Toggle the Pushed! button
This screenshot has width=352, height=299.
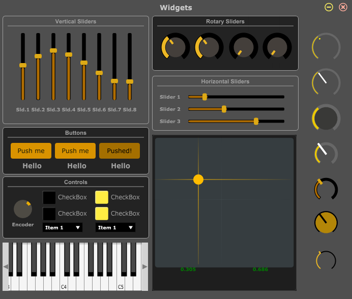click(x=120, y=151)
